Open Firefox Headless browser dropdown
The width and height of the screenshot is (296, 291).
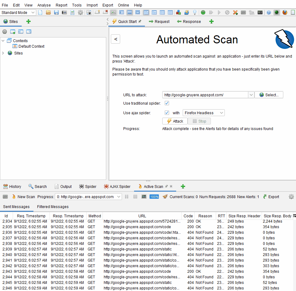pyautogui.click(x=204, y=113)
